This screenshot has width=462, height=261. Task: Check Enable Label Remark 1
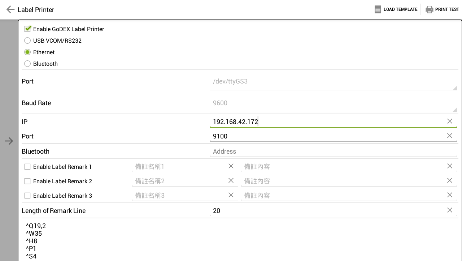(x=27, y=167)
